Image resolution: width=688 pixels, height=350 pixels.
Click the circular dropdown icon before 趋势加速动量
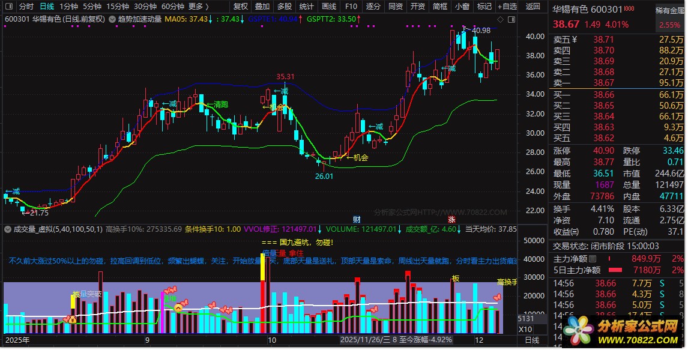(112, 19)
